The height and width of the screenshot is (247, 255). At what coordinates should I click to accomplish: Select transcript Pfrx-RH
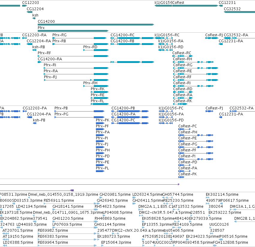pyautogui.click(x=96, y=86)
